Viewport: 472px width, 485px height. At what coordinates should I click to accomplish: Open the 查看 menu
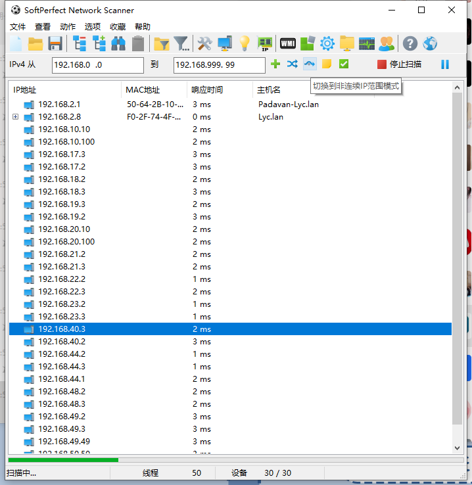point(43,26)
